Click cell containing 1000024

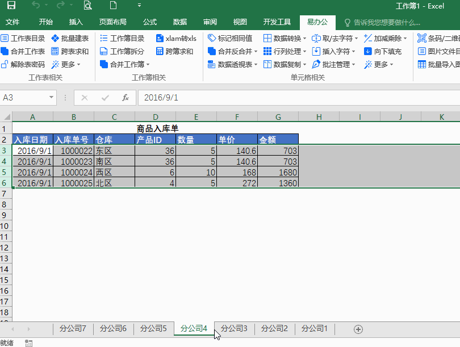[74, 172]
